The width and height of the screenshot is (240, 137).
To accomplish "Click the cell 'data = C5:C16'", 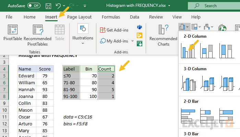I will coord(78,117).
